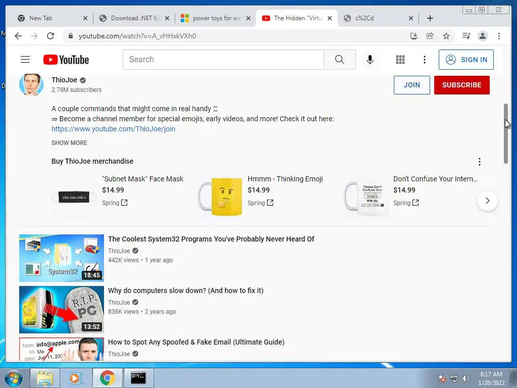
Task: Click '442K views • 1 year ago' text
Action: coord(140,260)
